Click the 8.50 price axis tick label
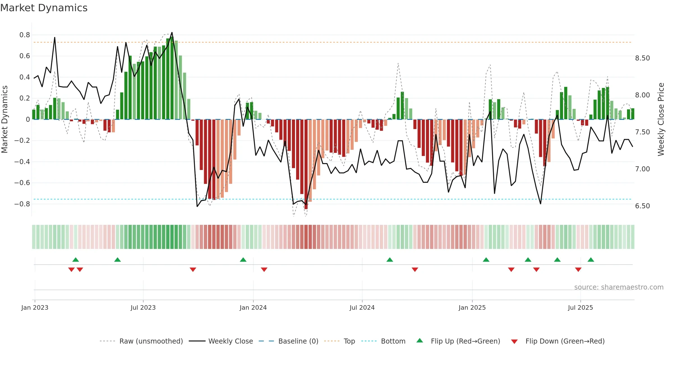 point(642,58)
